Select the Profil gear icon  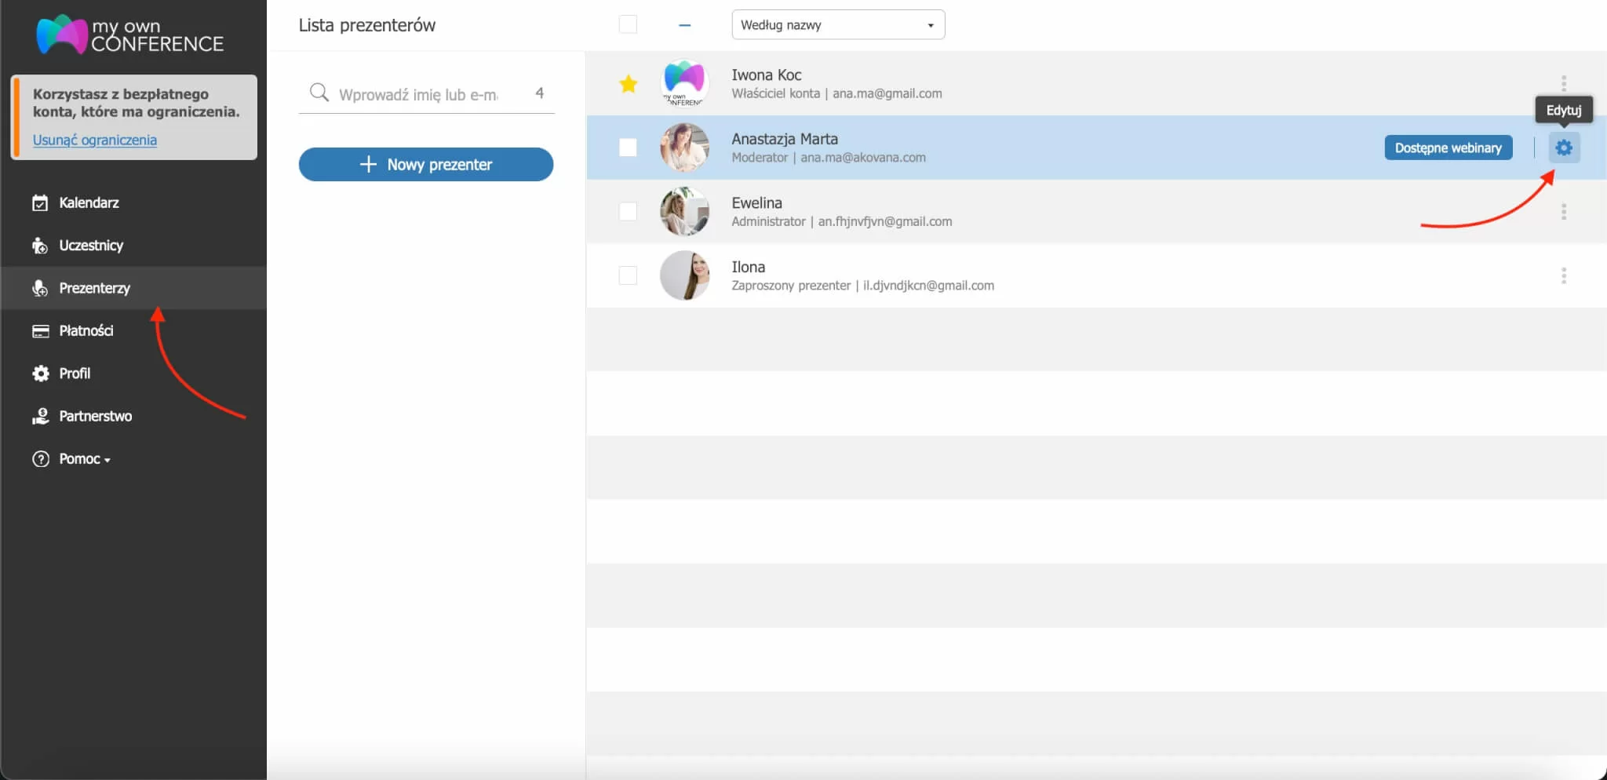coord(40,374)
